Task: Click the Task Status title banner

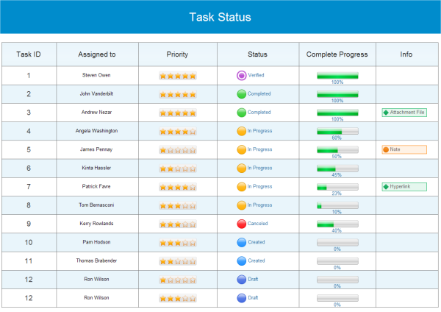Action: pyautogui.click(x=220, y=17)
